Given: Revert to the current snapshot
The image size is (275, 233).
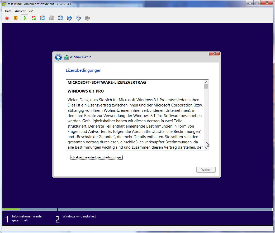Looking at the screenshot, I should tap(52, 18).
